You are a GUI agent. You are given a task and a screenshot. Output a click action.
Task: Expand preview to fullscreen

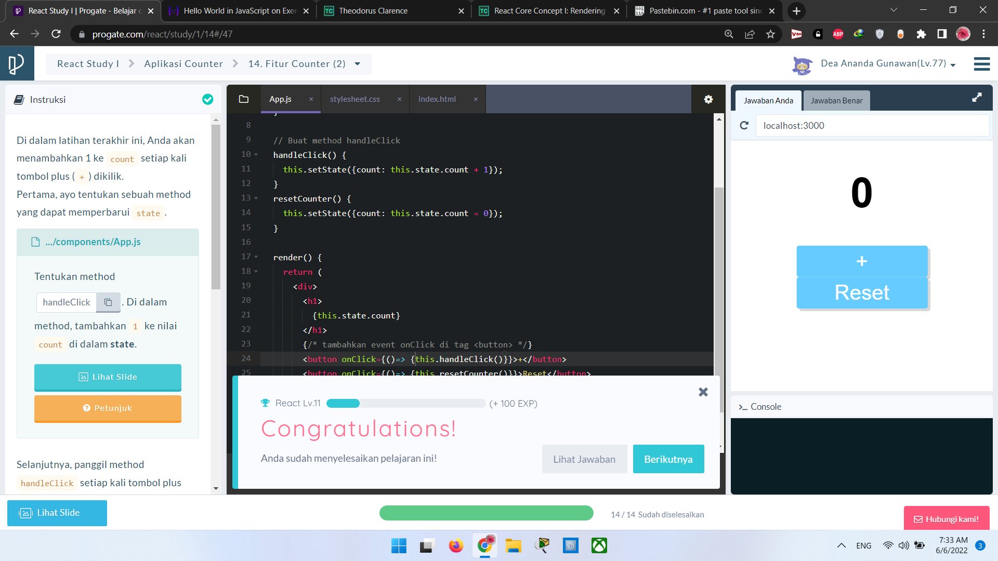pyautogui.click(x=977, y=97)
